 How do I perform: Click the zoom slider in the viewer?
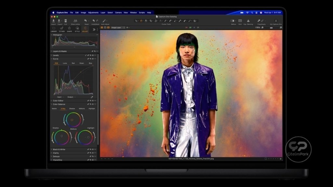pos(272,28)
